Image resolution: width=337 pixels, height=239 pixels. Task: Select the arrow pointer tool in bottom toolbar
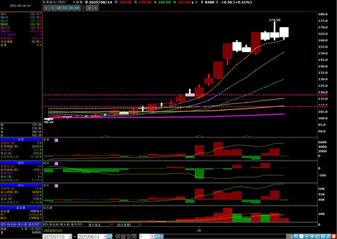[x=296, y=236]
